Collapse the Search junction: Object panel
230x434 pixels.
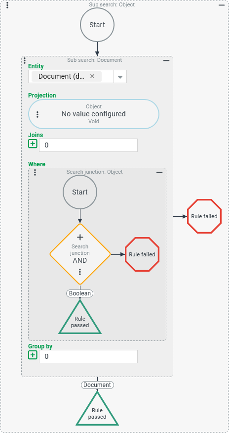[159, 172]
